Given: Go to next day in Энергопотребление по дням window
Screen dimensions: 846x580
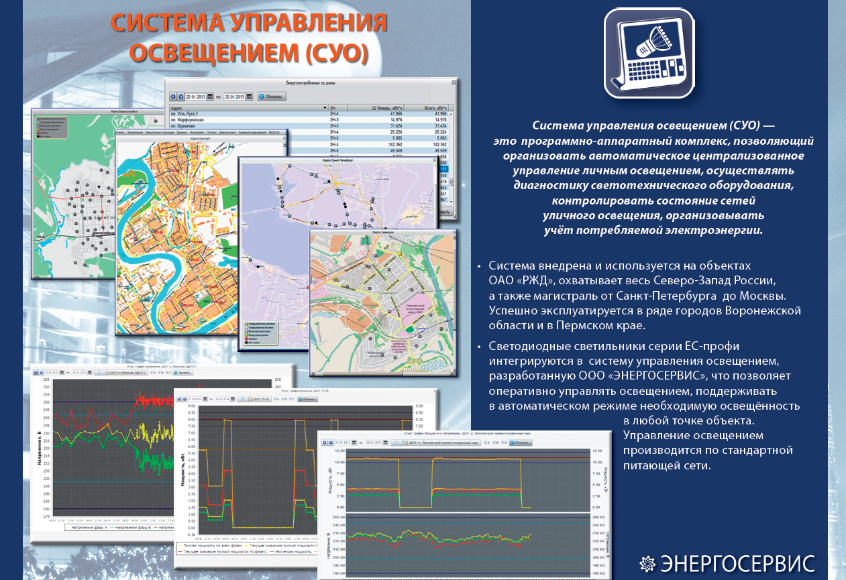Looking at the screenshot, I should 181,97.
